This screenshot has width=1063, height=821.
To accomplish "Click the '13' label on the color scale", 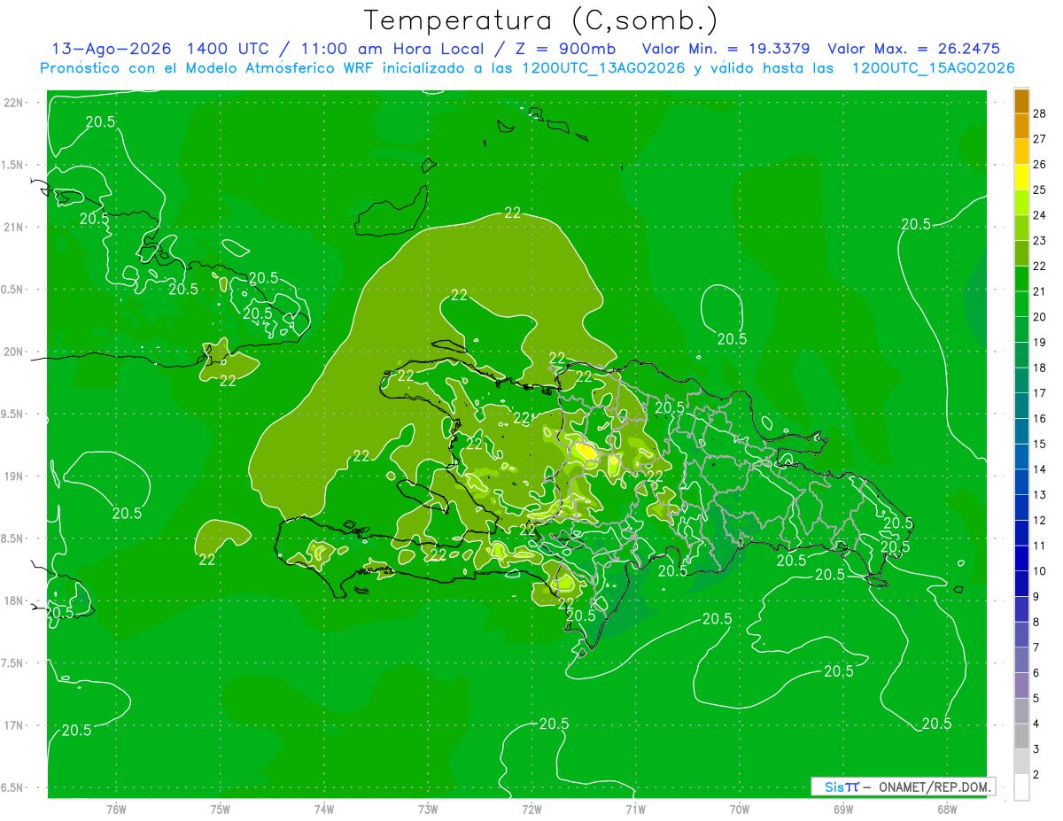I will 1040,494.
